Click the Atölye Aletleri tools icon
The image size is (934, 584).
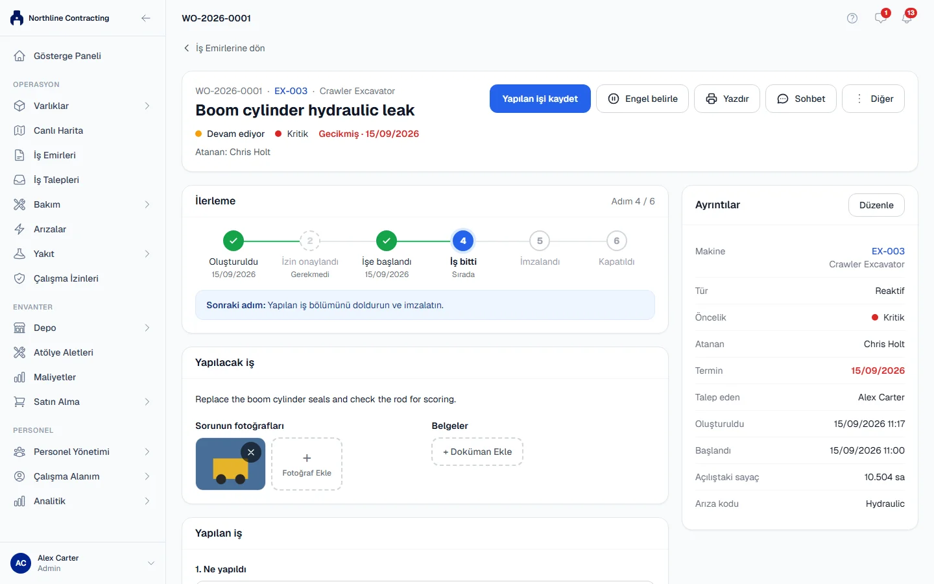(x=19, y=352)
